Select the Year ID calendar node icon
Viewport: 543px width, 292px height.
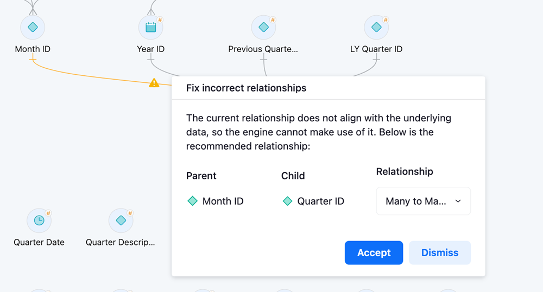(151, 27)
